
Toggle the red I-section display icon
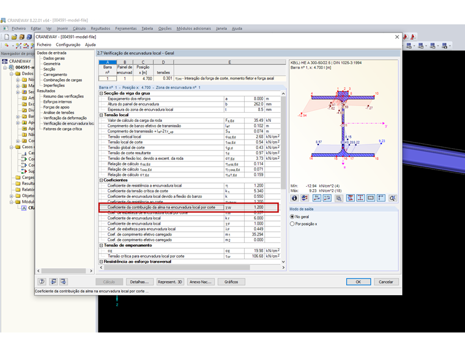(350, 198)
